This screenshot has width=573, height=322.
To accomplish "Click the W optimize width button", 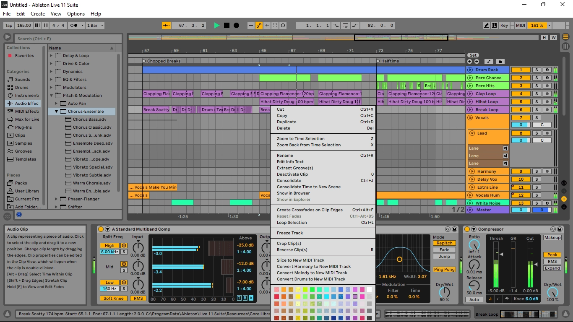I will [554, 38].
